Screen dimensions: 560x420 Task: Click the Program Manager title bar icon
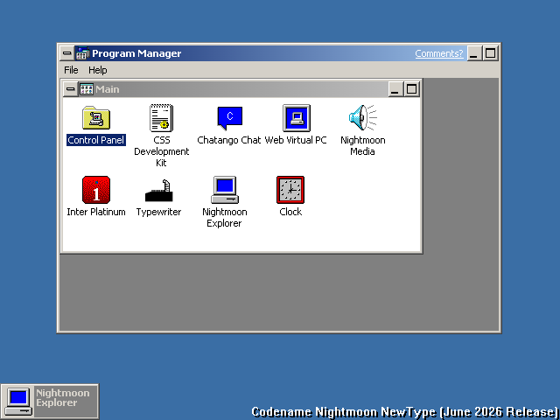click(82, 53)
